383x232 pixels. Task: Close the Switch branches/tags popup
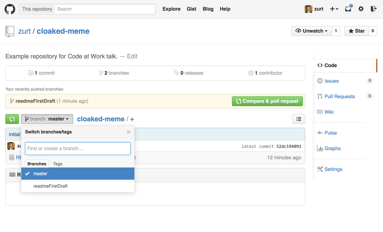click(x=129, y=132)
